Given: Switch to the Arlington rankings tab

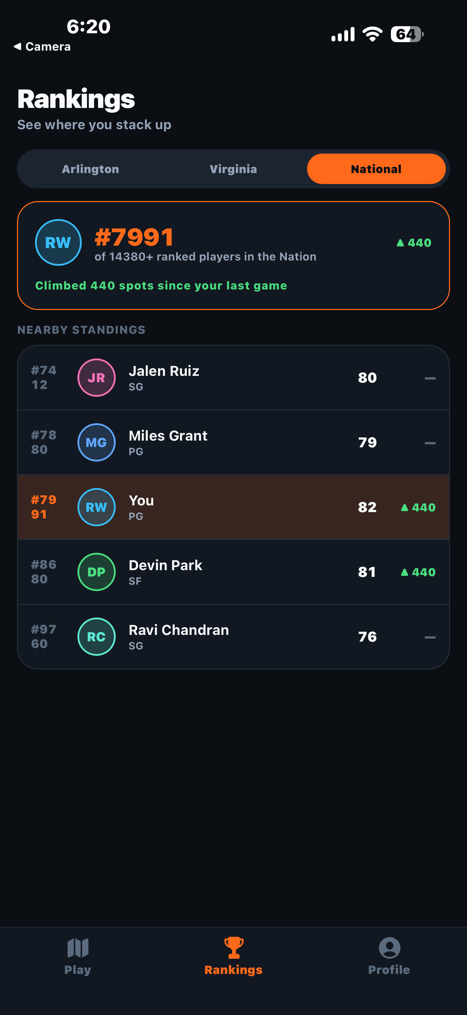Looking at the screenshot, I should click(91, 169).
